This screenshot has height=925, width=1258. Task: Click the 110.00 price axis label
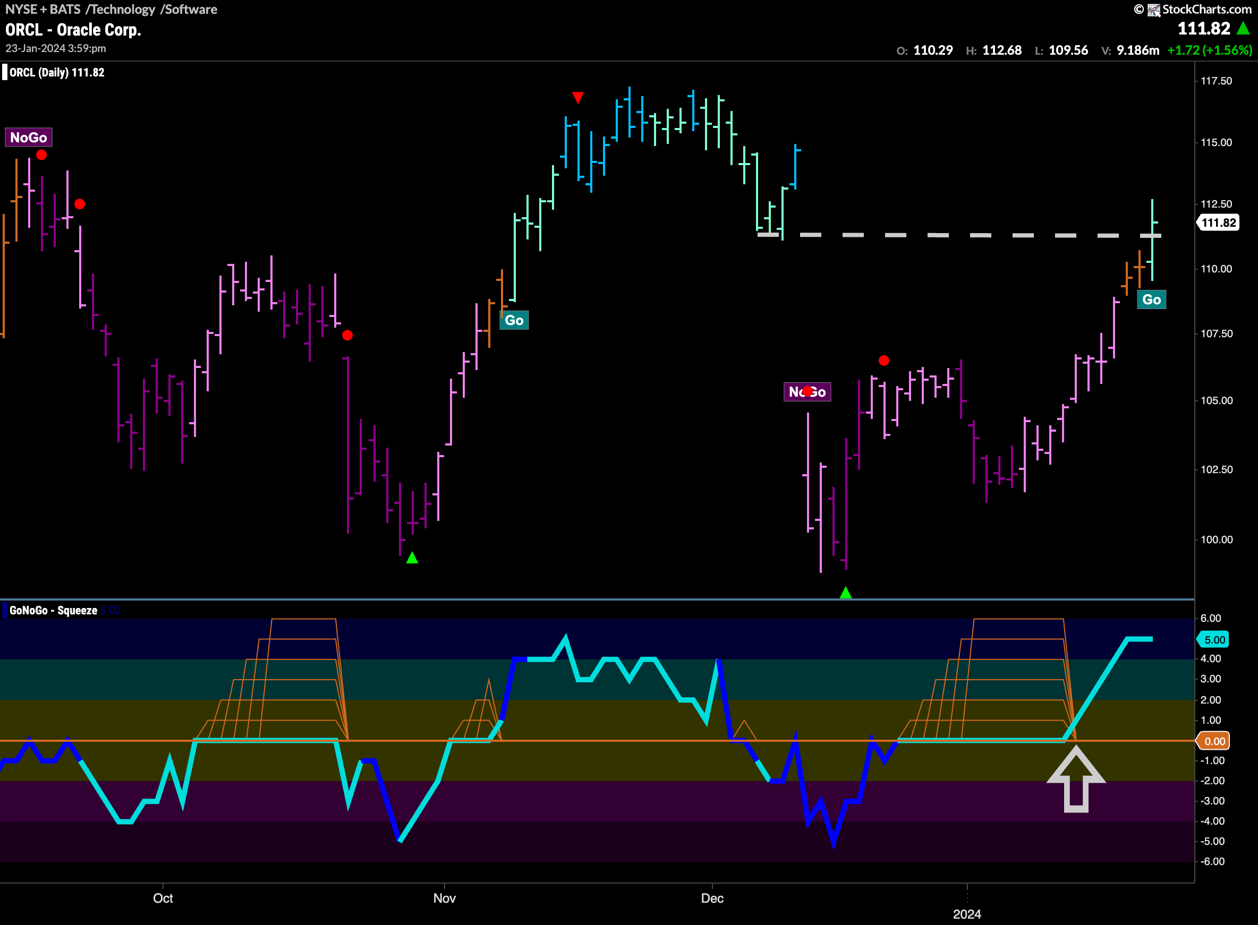(x=1216, y=269)
